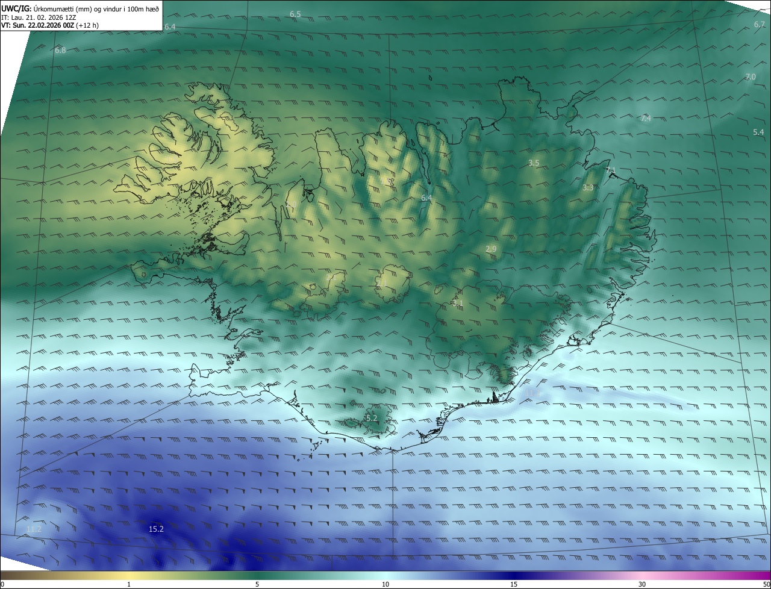The width and height of the screenshot is (771, 589).
Task: Click the 10 tick on the color scale
Action: pos(385,584)
